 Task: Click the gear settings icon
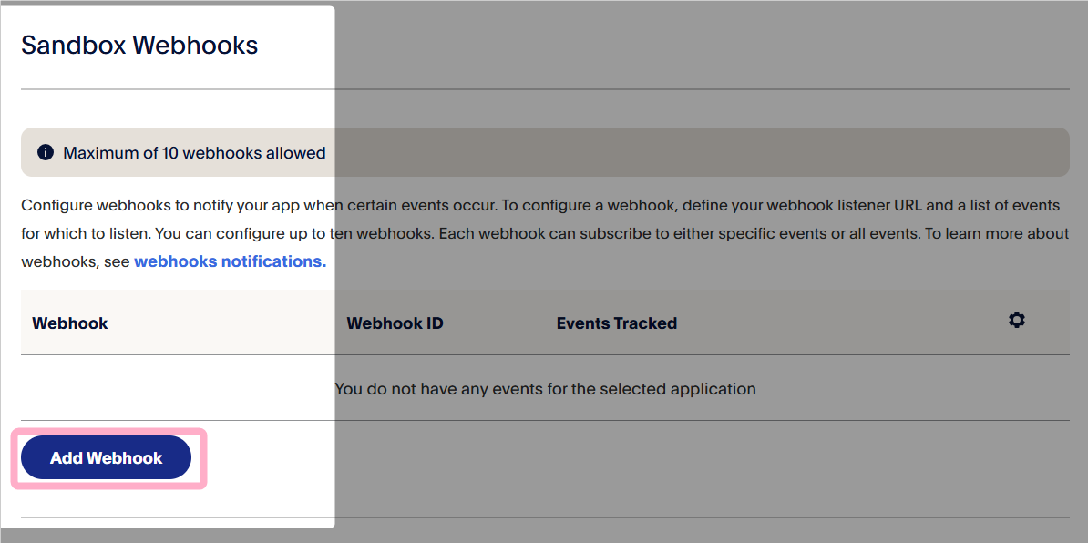pyautogui.click(x=1017, y=320)
